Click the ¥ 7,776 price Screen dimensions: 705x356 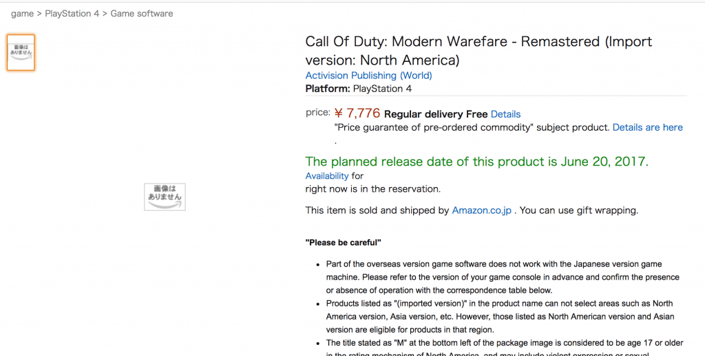coord(357,113)
